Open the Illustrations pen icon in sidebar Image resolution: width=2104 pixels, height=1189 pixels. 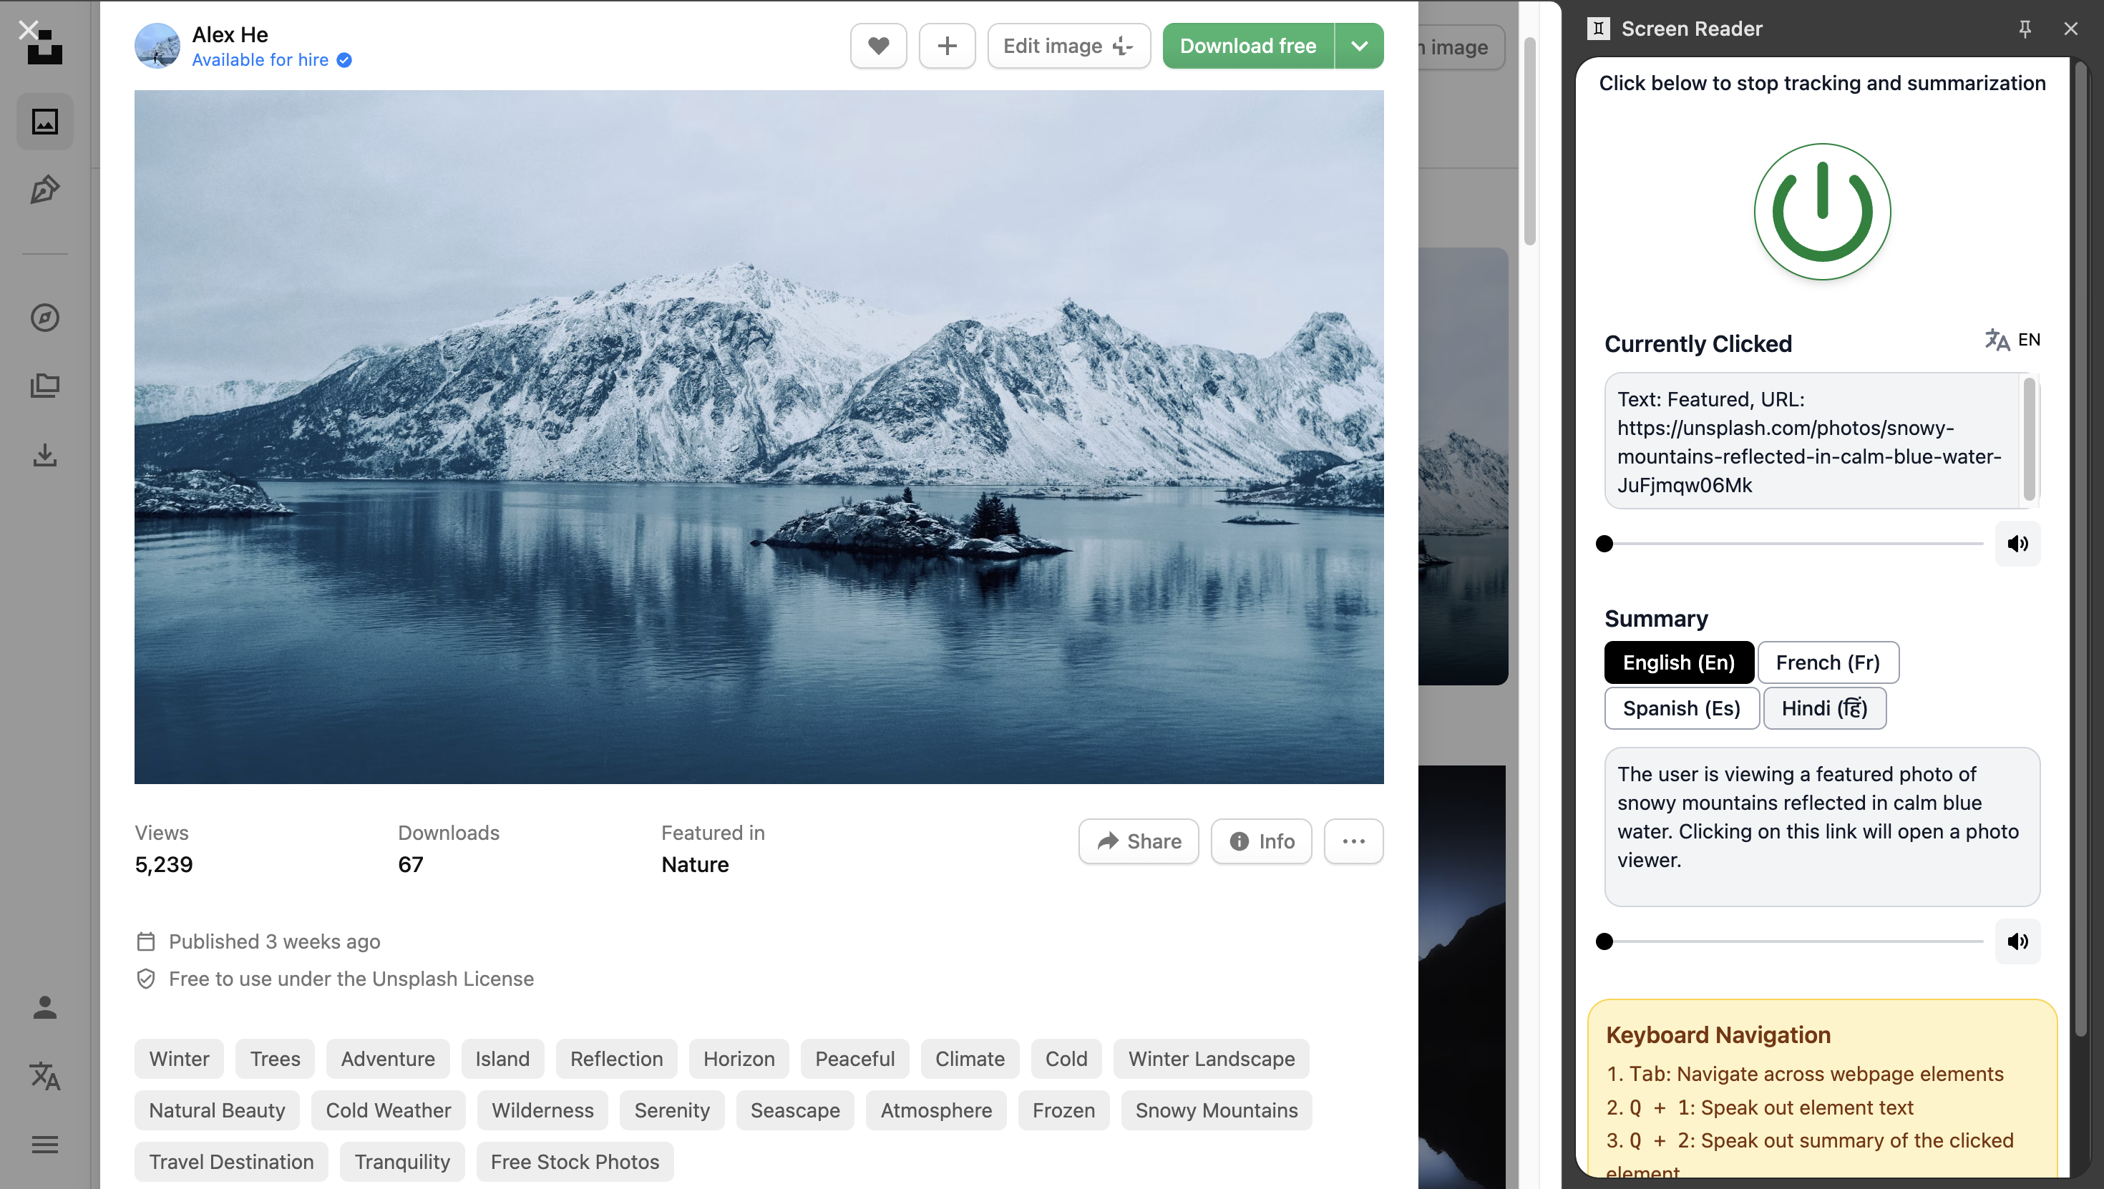click(x=45, y=190)
